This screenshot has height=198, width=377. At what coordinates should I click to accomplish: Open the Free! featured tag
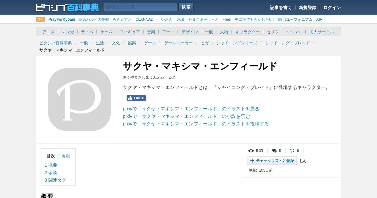coord(227,19)
